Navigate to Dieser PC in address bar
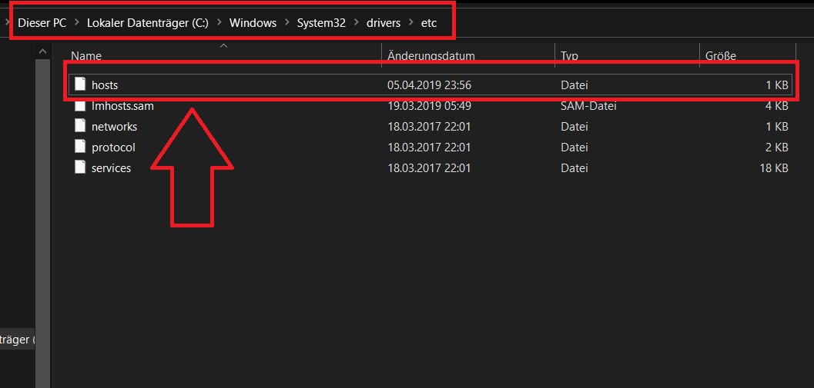Viewport: 814px width, 388px height. [x=42, y=23]
